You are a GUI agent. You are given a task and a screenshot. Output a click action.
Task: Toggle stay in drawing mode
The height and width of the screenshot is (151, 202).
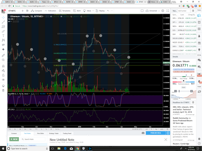point(3,70)
